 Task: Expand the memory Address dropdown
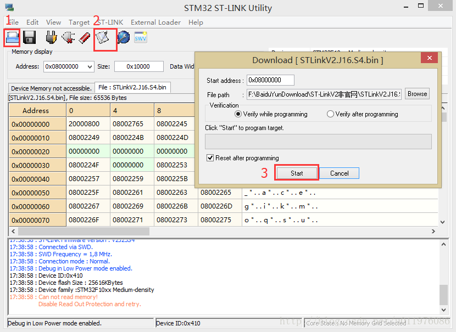[x=90, y=66]
